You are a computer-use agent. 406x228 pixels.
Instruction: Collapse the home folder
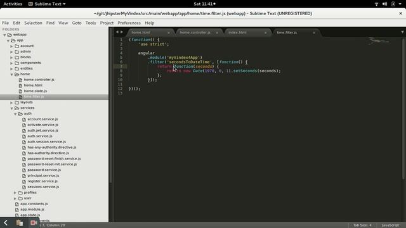12,74
